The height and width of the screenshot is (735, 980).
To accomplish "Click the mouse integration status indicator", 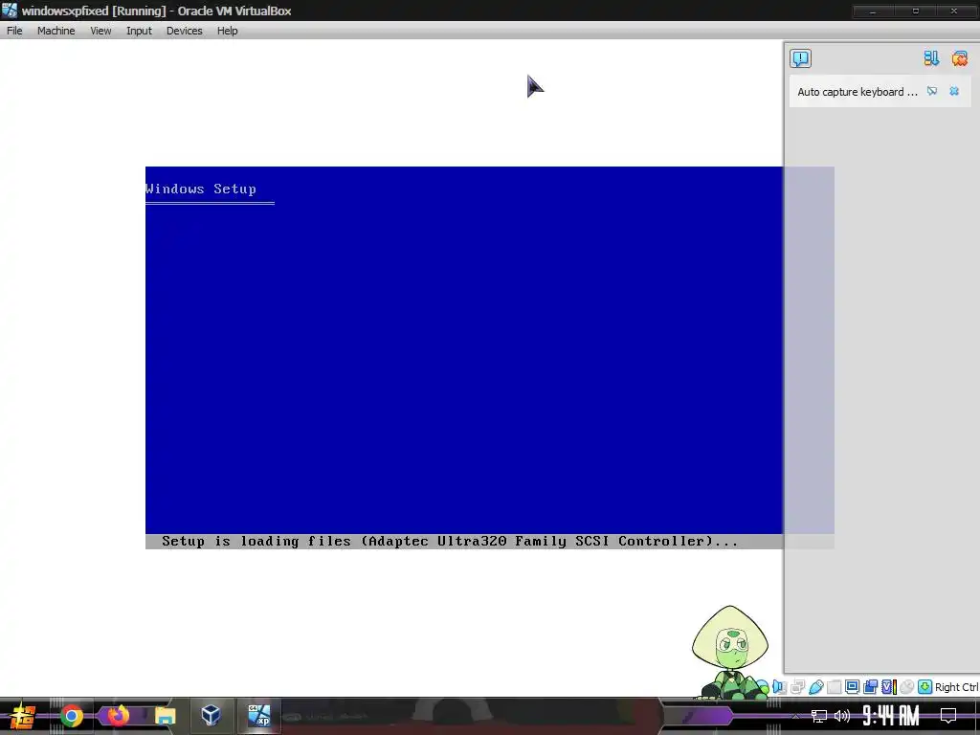I will pyautogui.click(x=907, y=687).
